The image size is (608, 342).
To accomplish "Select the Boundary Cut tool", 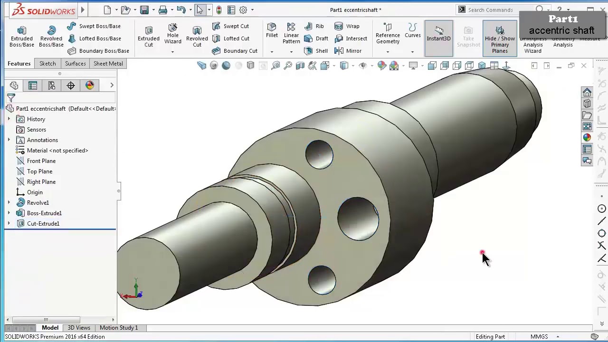I will [235, 51].
